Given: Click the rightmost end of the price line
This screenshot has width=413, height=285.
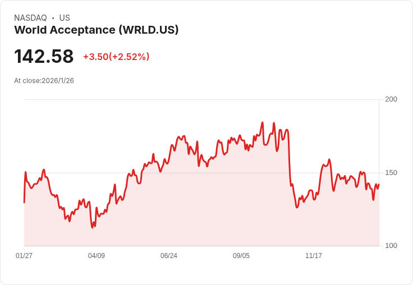Looking at the screenshot, I should [379, 185].
